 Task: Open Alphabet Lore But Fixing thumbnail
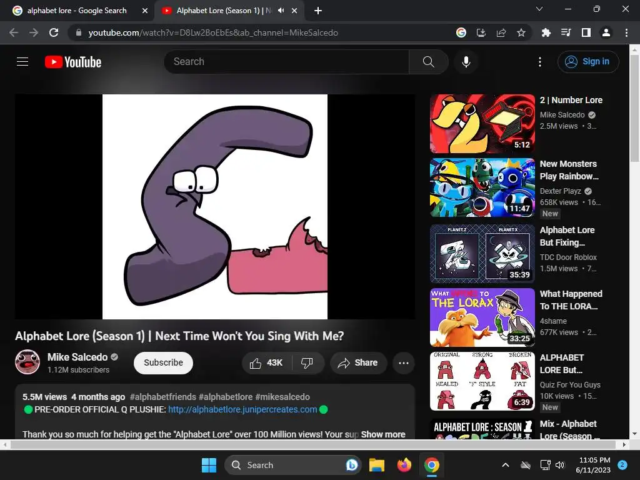pyautogui.click(x=482, y=254)
